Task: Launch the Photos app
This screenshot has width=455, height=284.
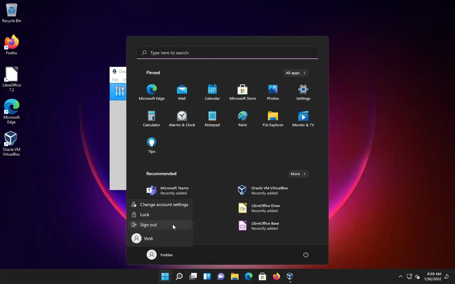Action: (x=273, y=92)
